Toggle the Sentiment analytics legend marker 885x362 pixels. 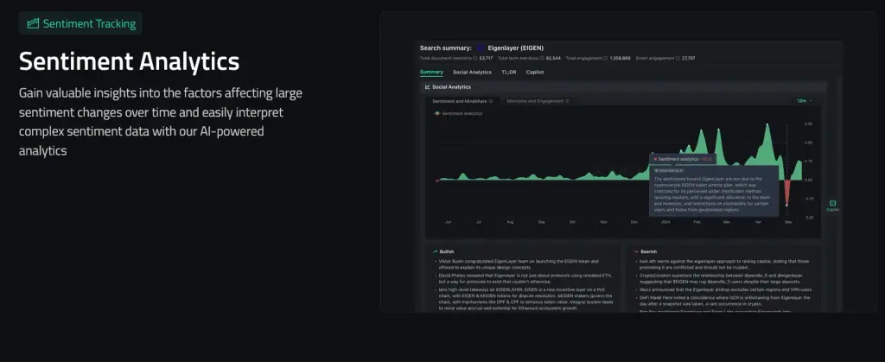tap(436, 113)
